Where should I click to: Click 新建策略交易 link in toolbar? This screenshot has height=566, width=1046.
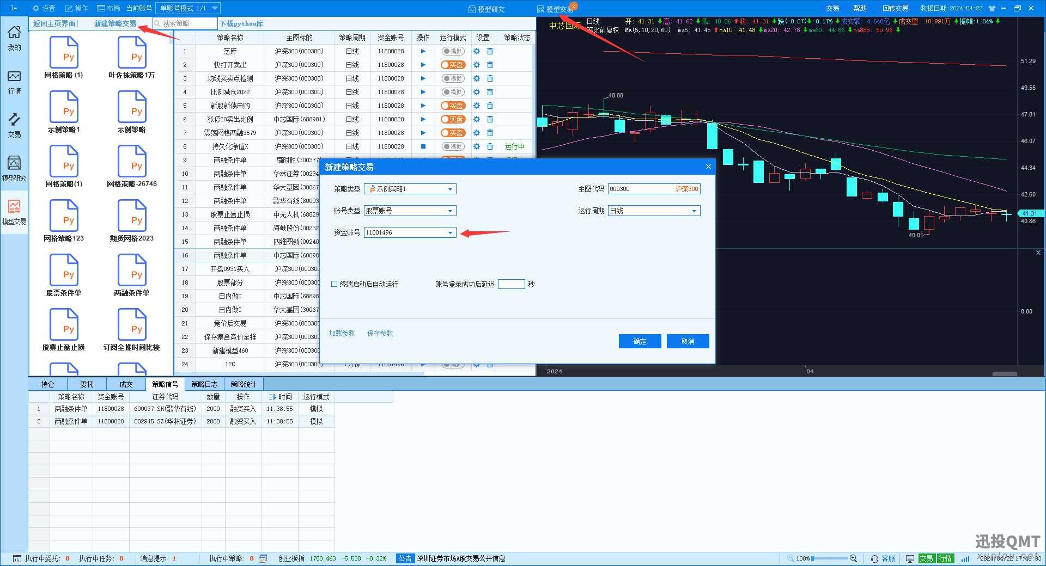tap(115, 23)
